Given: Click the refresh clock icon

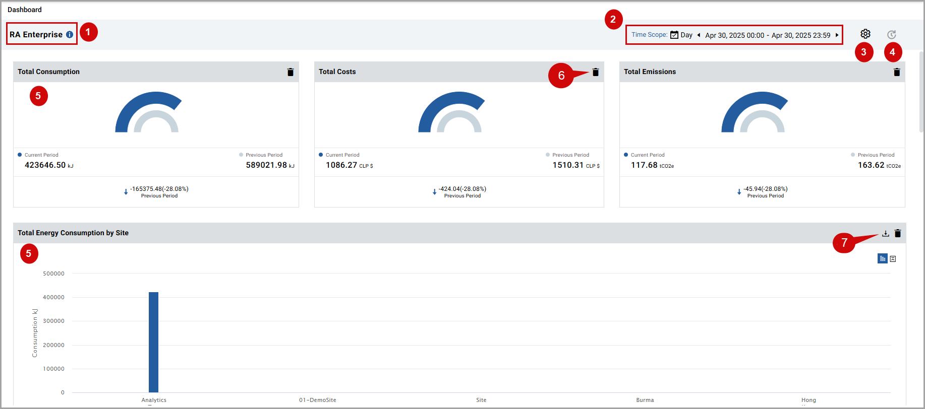Looking at the screenshot, I should tap(892, 34).
